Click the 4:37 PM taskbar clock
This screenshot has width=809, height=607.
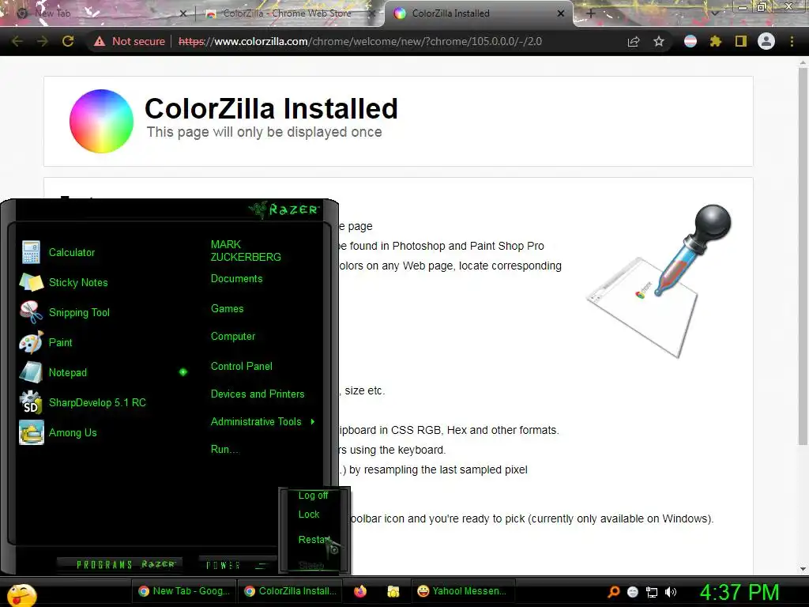click(739, 592)
